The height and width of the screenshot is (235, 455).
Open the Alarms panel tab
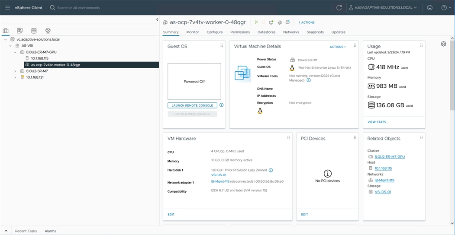point(50,231)
